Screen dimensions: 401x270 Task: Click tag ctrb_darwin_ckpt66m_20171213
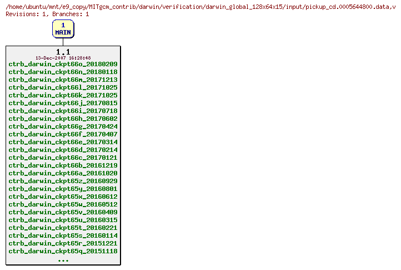tap(63, 80)
